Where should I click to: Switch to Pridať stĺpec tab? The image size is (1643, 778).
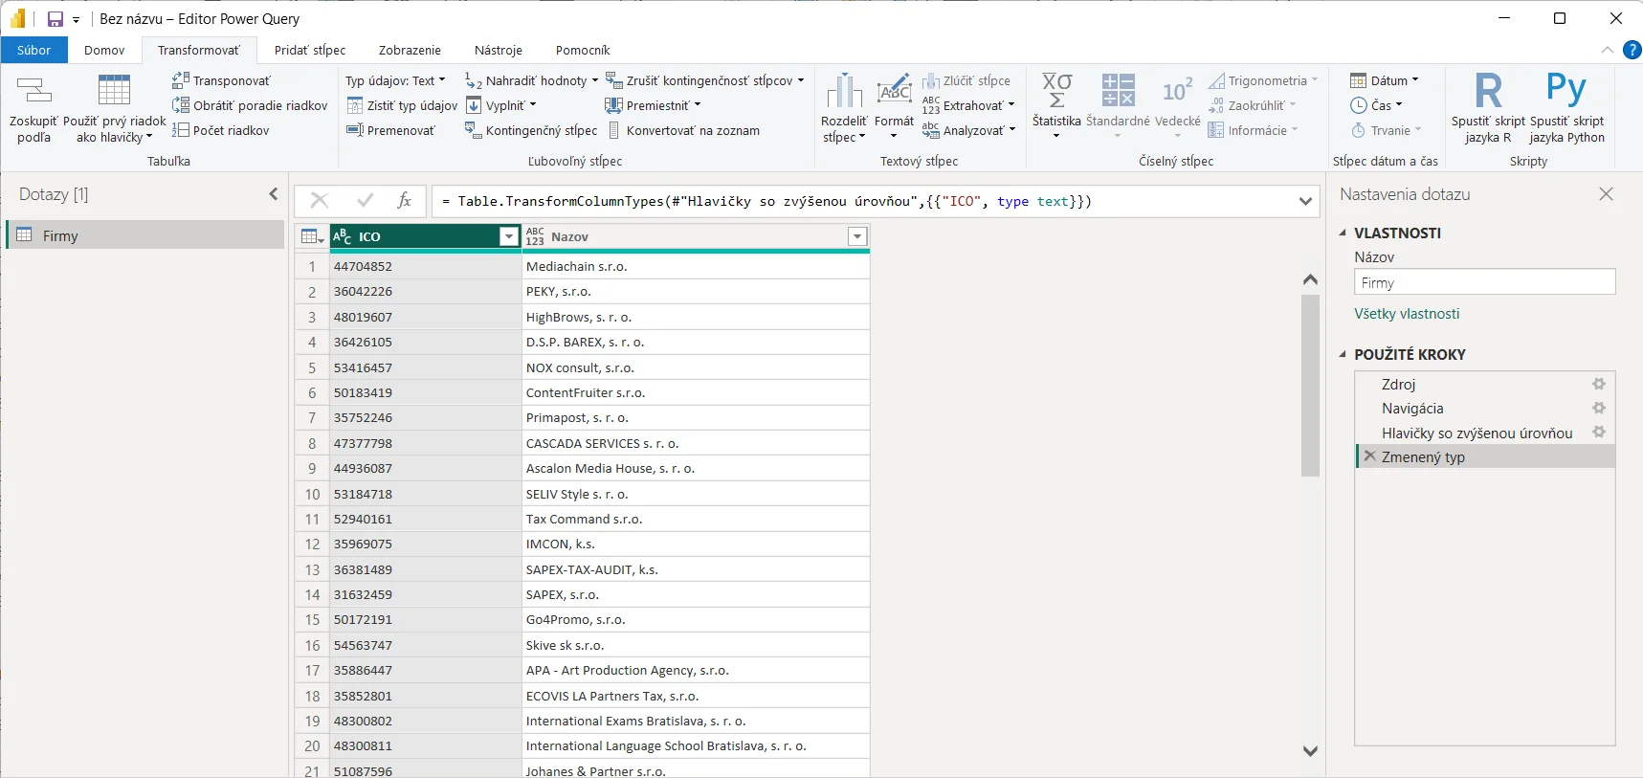pos(310,50)
